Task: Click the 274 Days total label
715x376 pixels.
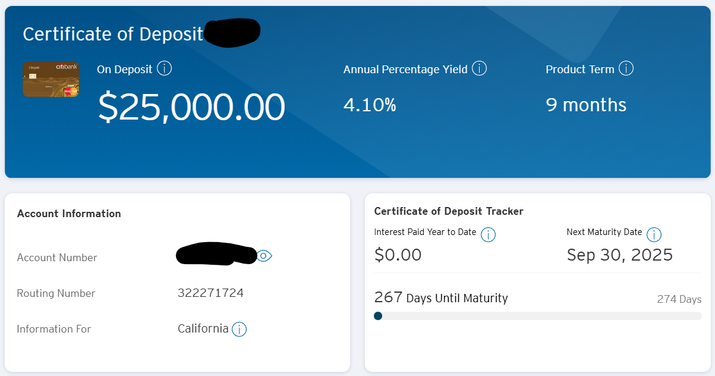Action: (679, 299)
